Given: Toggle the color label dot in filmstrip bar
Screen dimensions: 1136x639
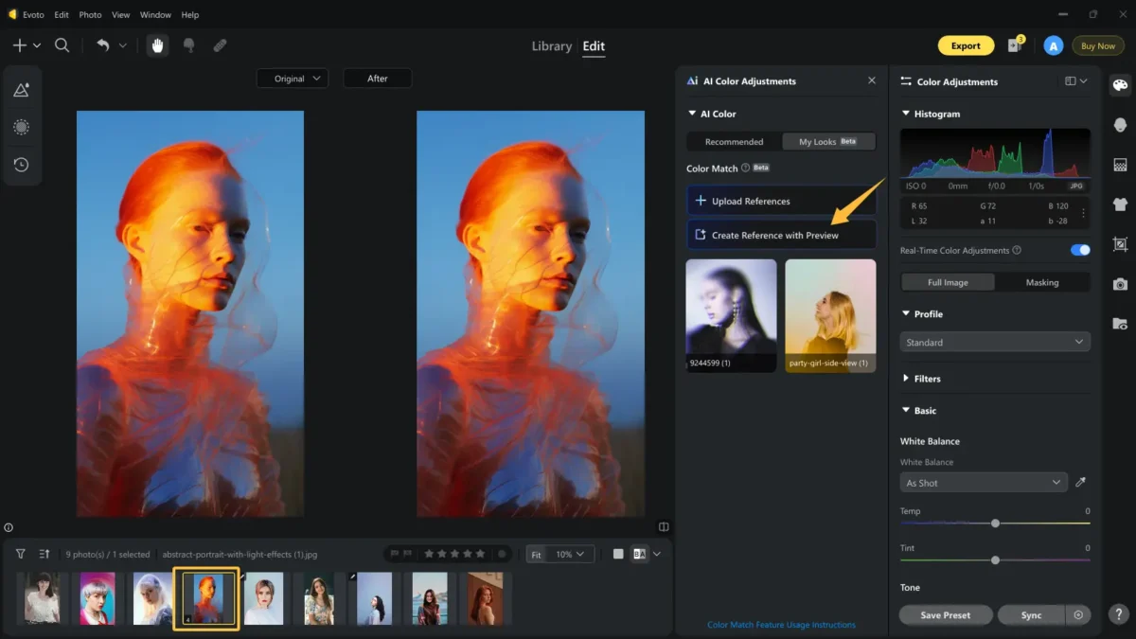Looking at the screenshot, I should pyautogui.click(x=502, y=554).
